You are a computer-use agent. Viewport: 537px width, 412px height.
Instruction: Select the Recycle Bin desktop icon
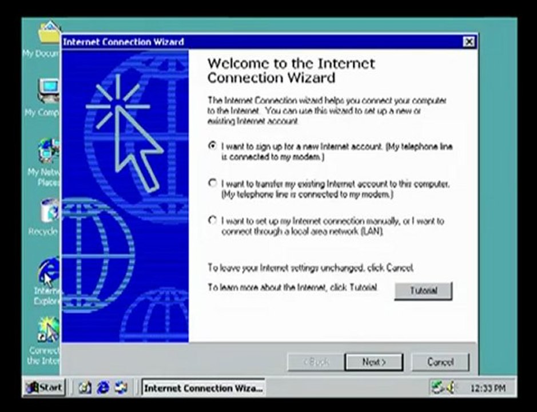(45, 217)
